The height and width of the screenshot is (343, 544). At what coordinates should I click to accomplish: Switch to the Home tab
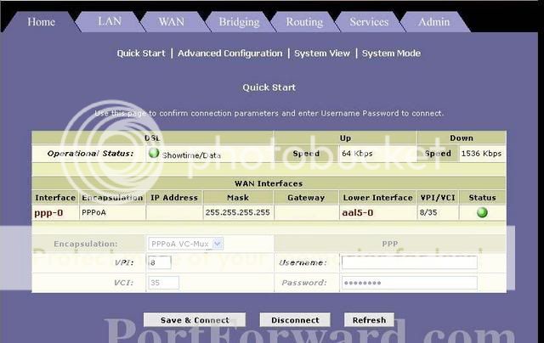[x=41, y=22]
